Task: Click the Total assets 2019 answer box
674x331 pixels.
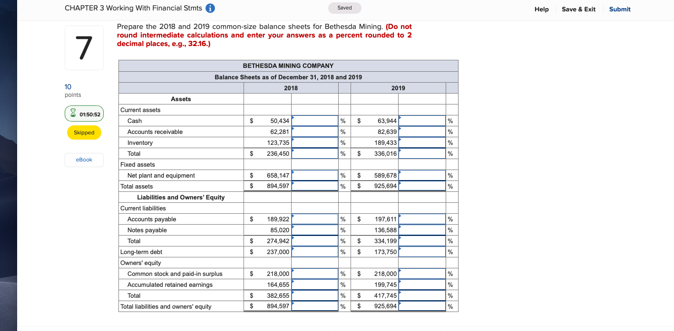Action: [x=422, y=186]
